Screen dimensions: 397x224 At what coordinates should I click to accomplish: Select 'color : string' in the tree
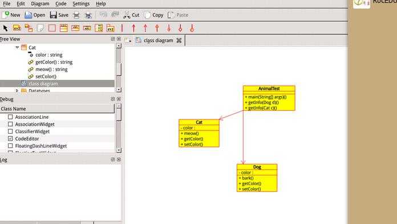point(49,55)
